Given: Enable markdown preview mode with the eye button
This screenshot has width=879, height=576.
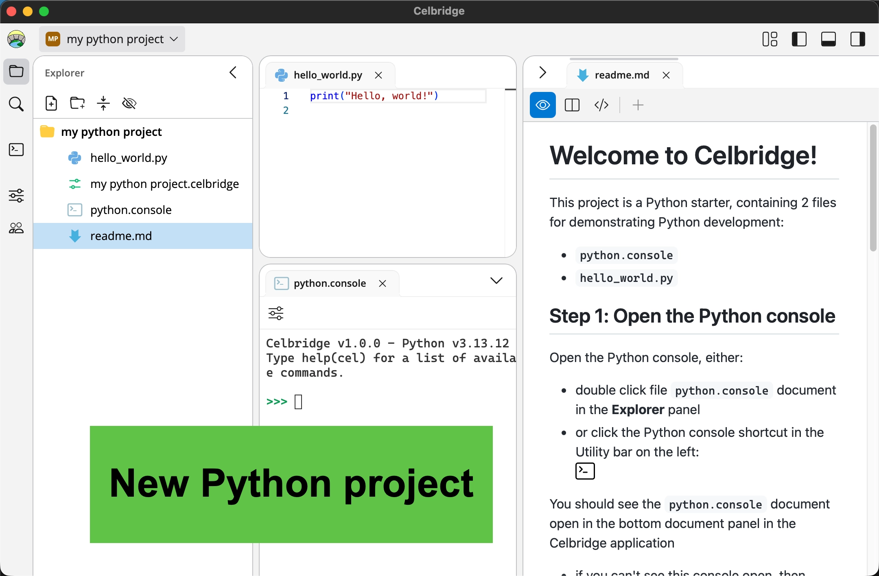Looking at the screenshot, I should (x=543, y=105).
